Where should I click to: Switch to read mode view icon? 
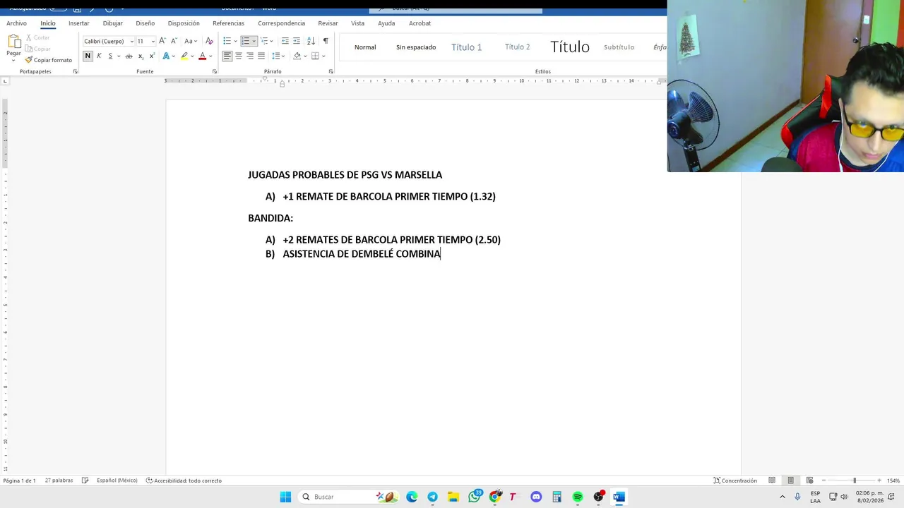click(772, 480)
